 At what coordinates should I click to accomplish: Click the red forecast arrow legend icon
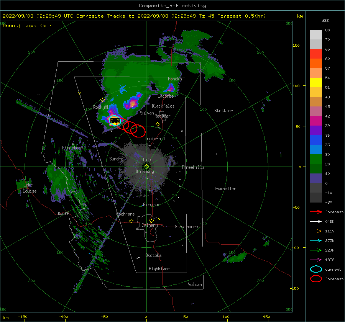[x=316, y=212]
